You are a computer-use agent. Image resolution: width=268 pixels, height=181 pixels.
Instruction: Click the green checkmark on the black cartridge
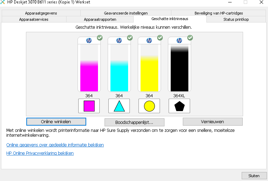pyautogui.click(x=190, y=38)
